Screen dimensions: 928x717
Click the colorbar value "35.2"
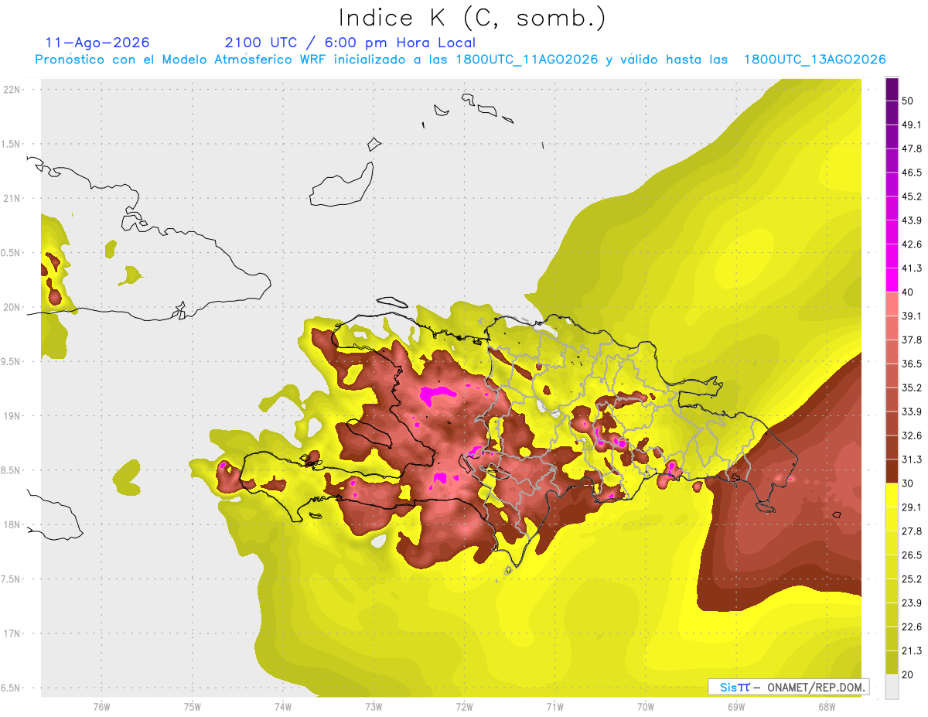[x=911, y=388]
